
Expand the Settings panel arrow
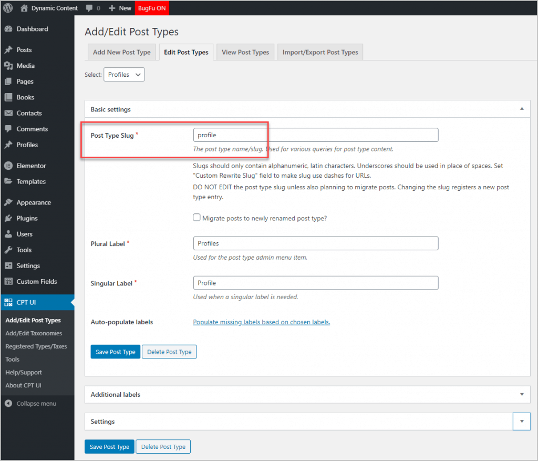coord(522,421)
